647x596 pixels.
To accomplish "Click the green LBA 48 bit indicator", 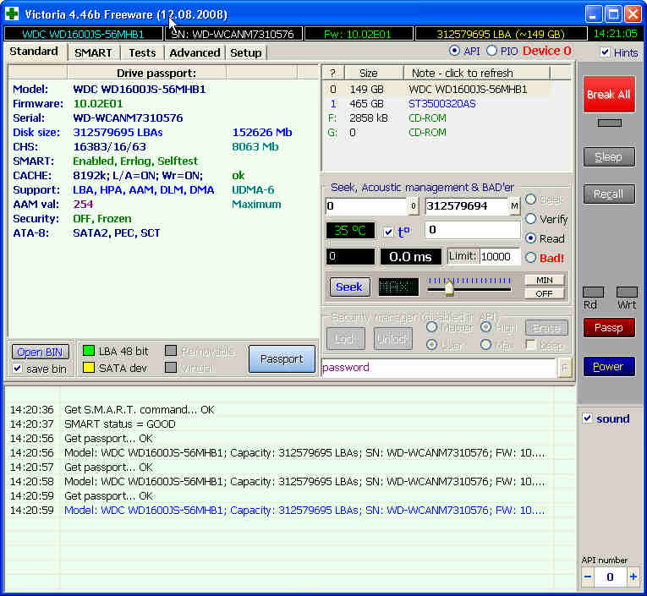I will tap(89, 351).
